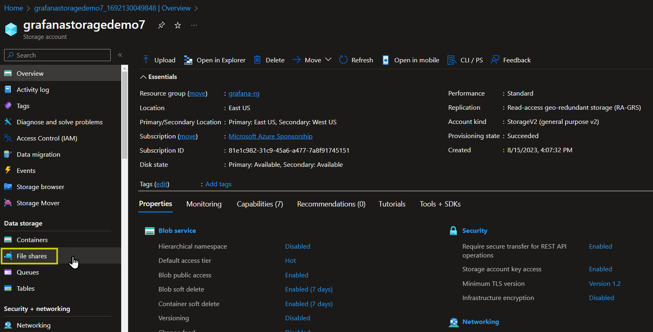653x332 pixels.
Task: Click the Diagnose and solve problems icon
Action: [8, 122]
